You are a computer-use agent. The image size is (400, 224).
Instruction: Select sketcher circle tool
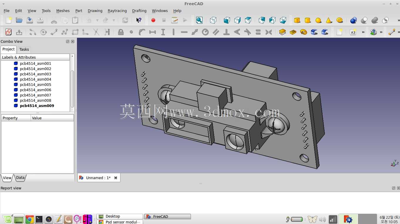coord(43,32)
